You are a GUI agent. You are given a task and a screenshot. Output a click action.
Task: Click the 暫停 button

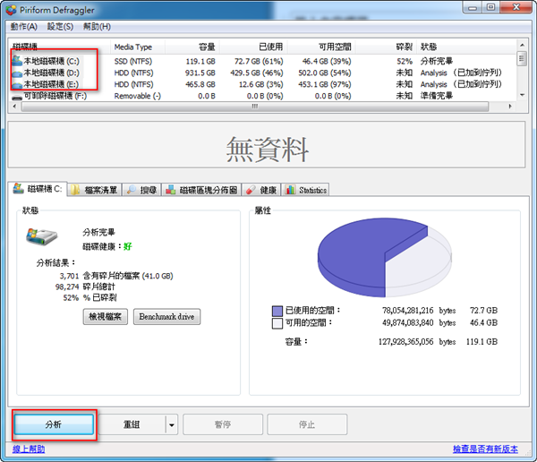point(223,424)
